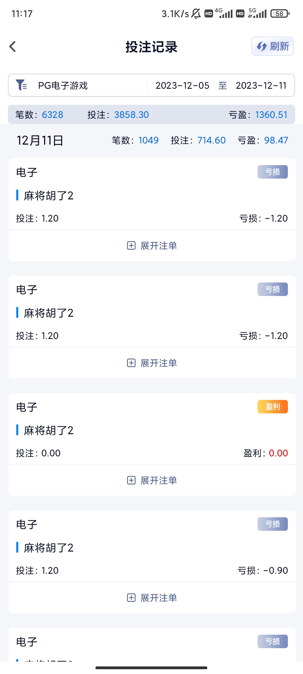Select end date 2023-12-11
This screenshot has height=674, width=303.
click(261, 85)
